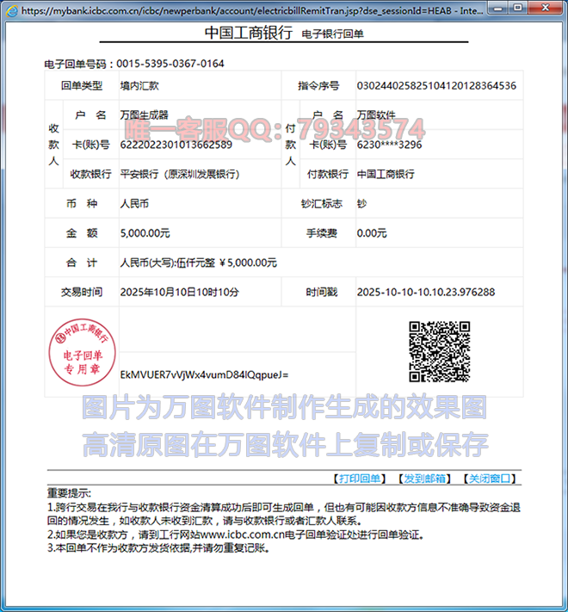
Task: Click the 平安银行 payee bank cell
Action: tap(180, 174)
